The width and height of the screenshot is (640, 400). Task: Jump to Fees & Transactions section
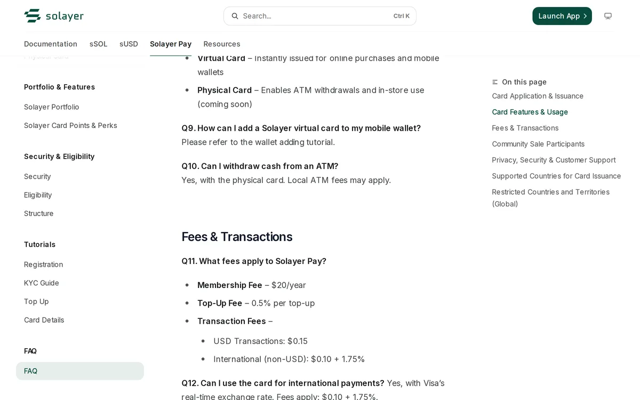click(x=525, y=128)
